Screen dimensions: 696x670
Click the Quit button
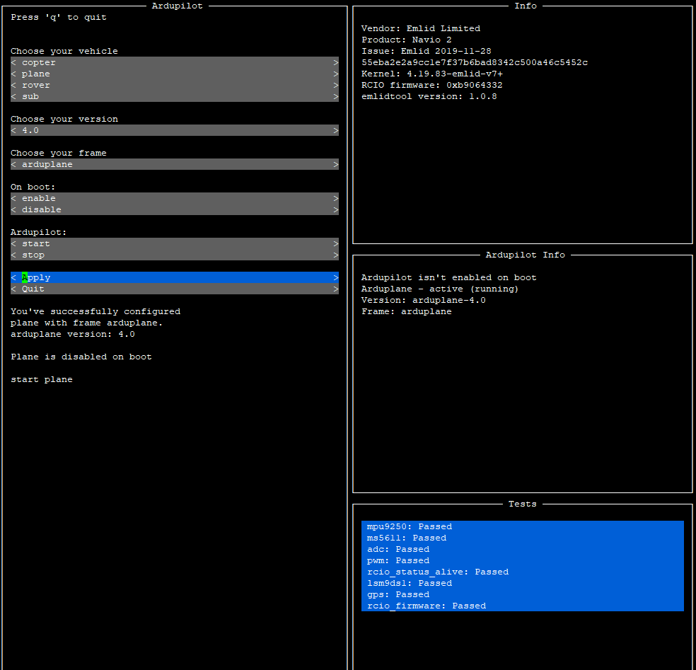pyautogui.click(x=175, y=289)
